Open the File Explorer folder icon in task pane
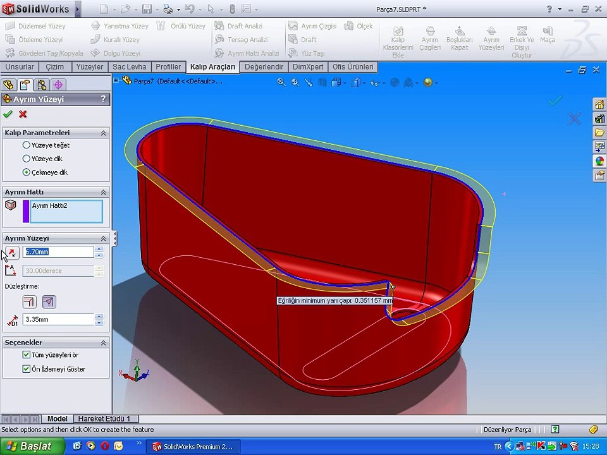 click(x=599, y=133)
